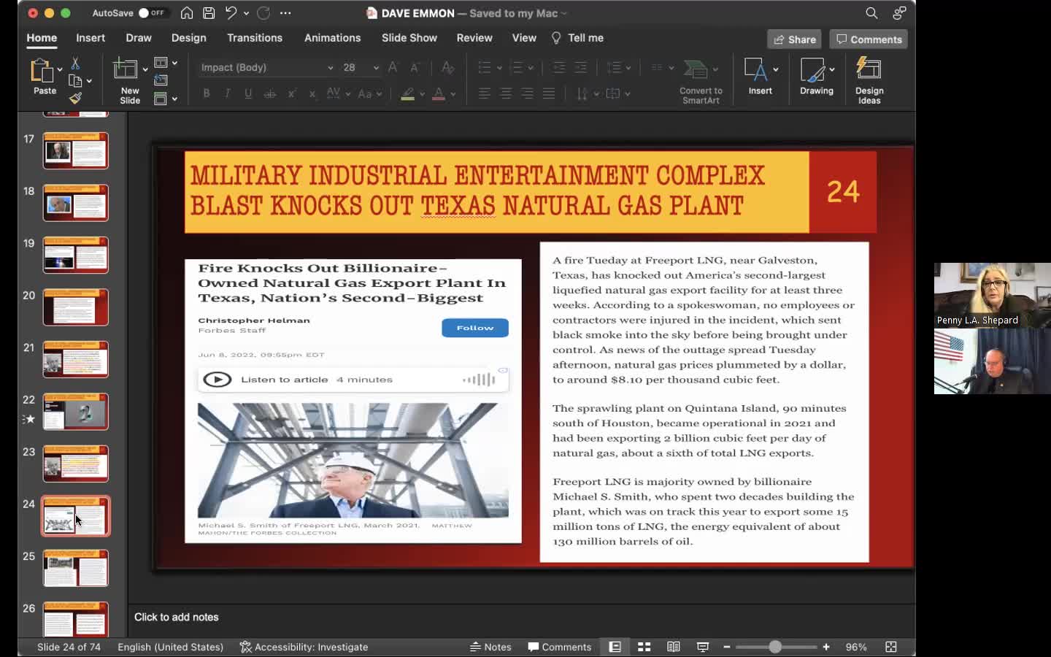Clear all text formatting
Image resolution: width=1051 pixels, height=657 pixels.
coord(448,67)
